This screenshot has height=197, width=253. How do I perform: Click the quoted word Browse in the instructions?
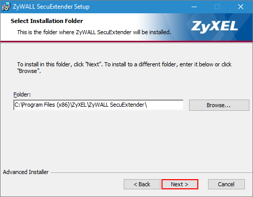(29, 71)
